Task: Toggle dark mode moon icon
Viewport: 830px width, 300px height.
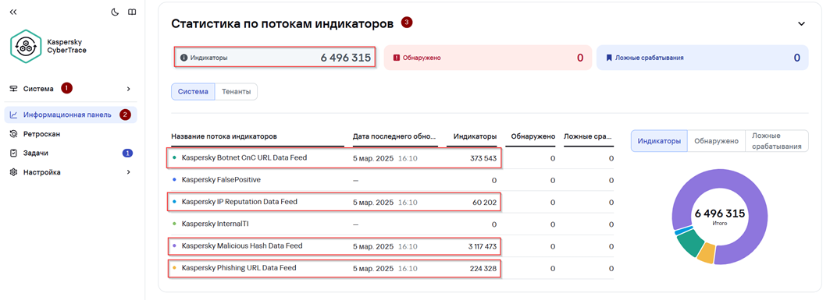Action: [115, 12]
